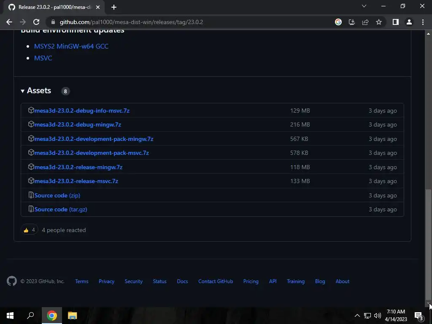The image size is (432, 324).
Task: Open the Privacy footer link
Action: (x=107, y=281)
